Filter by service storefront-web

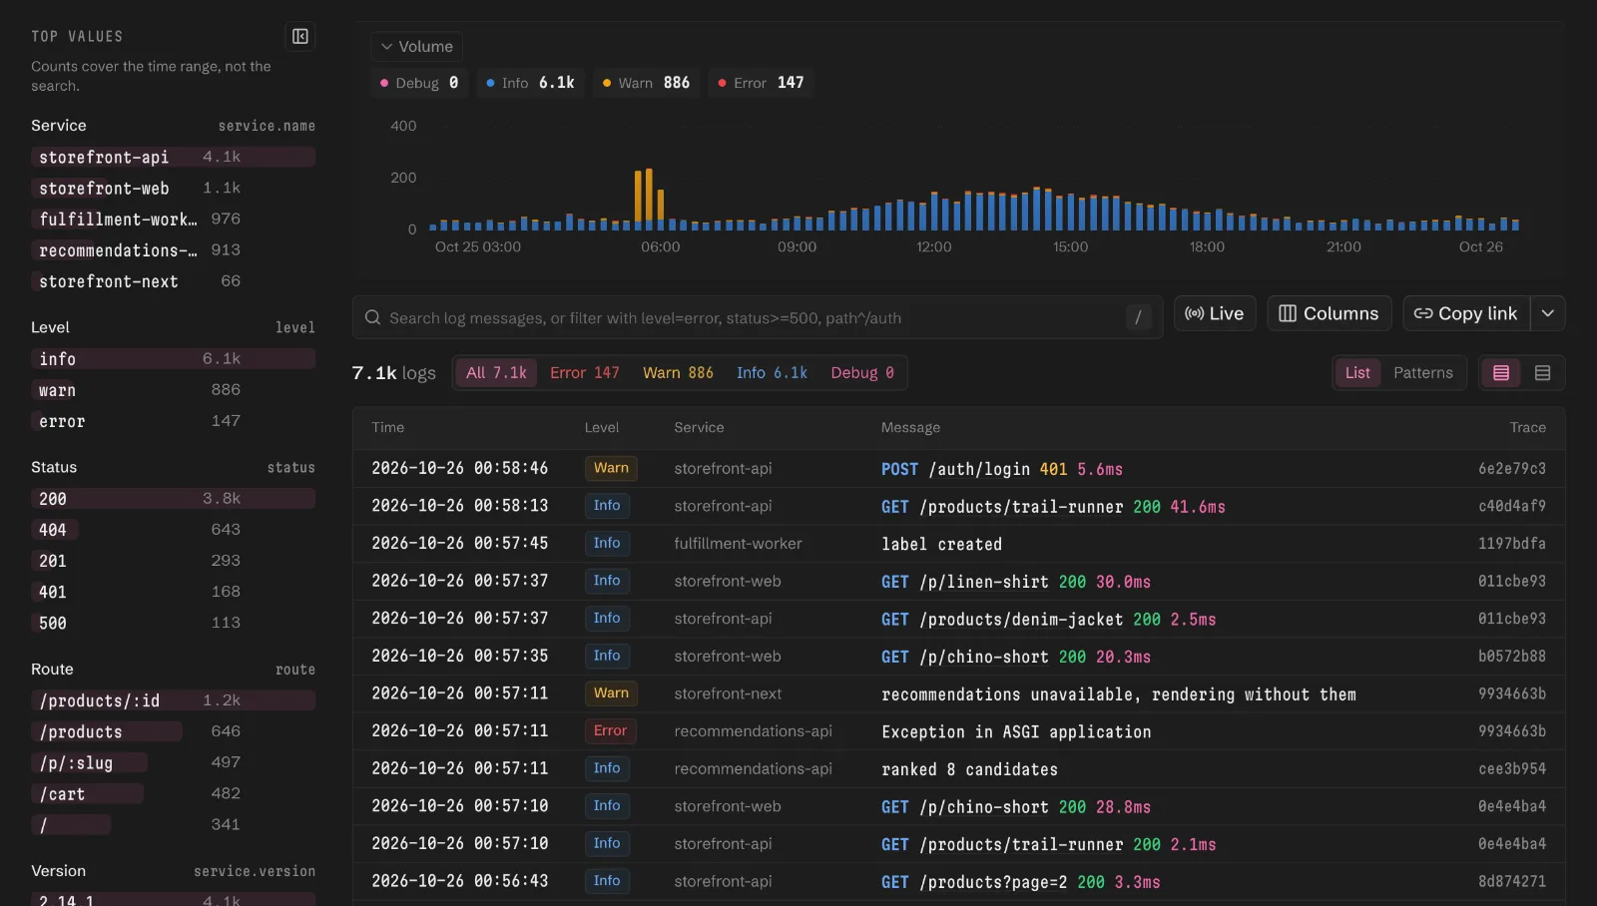pyautogui.click(x=173, y=189)
